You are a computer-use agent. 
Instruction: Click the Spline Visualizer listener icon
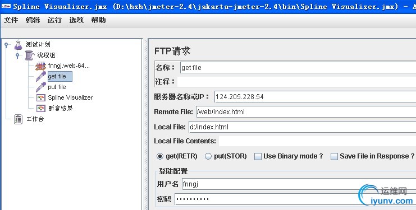click(x=40, y=97)
